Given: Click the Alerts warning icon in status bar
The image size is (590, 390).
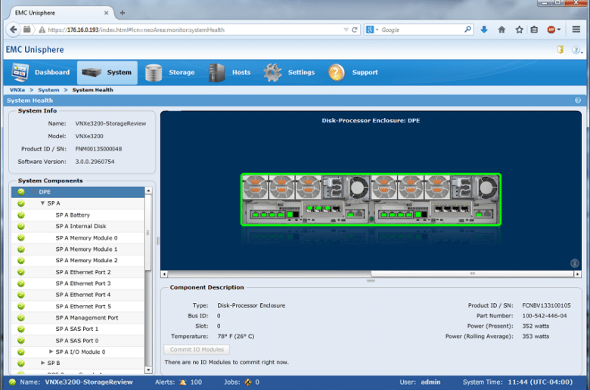Looking at the screenshot, I should point(183,382).
